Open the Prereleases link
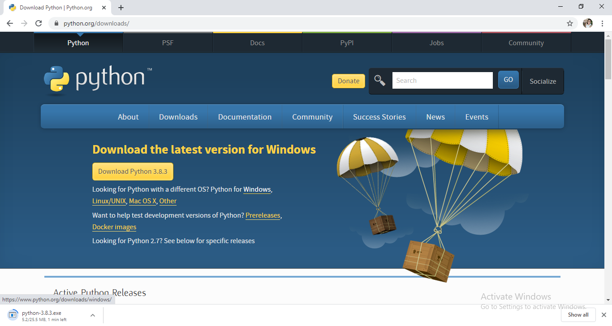Viewport: 612px width, 326px height. click(x=263, y=215)
